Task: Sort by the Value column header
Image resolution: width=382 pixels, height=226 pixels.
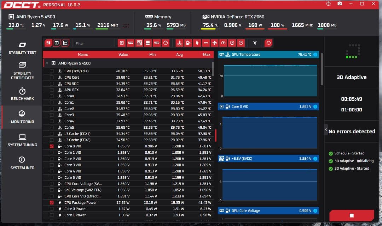Action: click(x=123, y=55)
